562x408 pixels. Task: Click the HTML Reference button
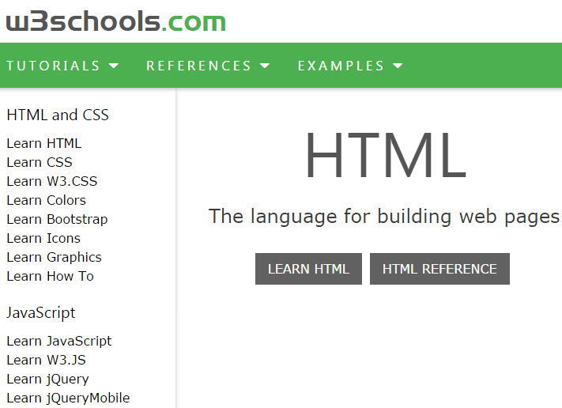(x=439, y=269)
